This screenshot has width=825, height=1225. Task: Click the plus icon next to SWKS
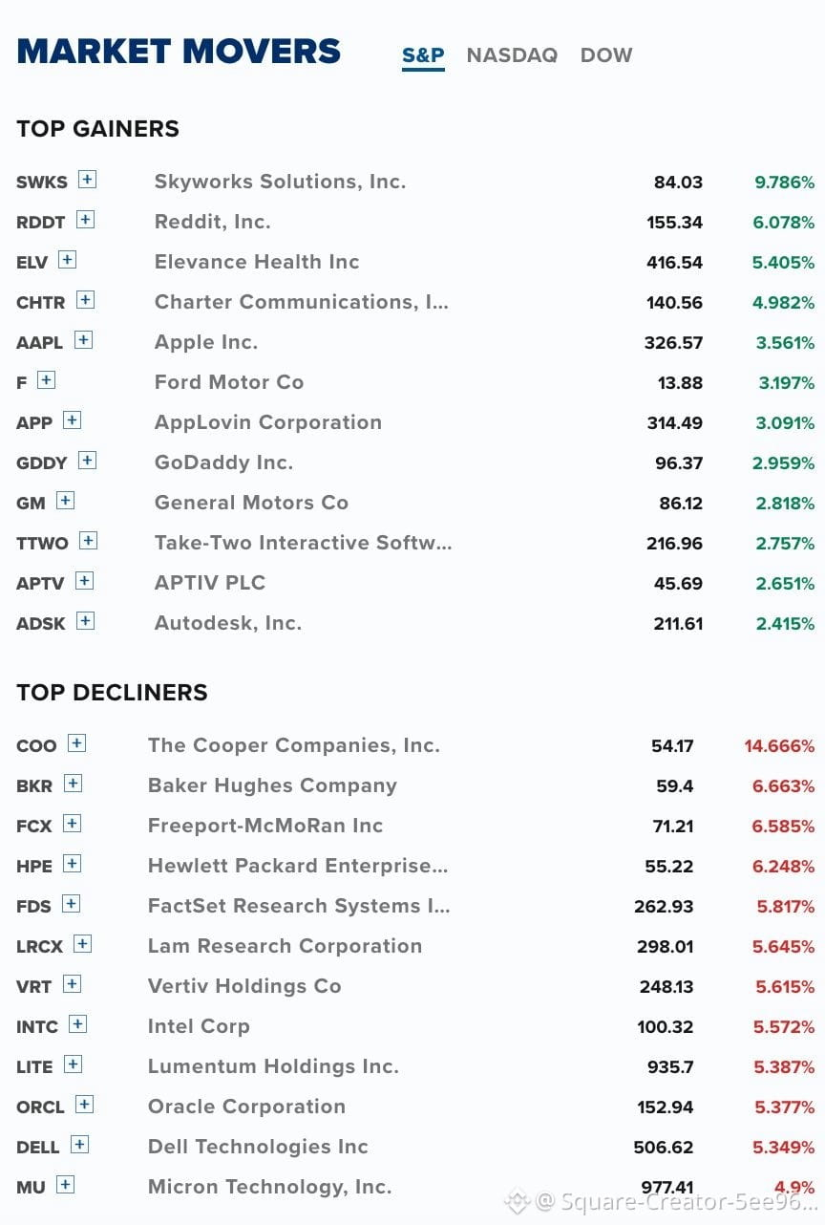[87, 180]
